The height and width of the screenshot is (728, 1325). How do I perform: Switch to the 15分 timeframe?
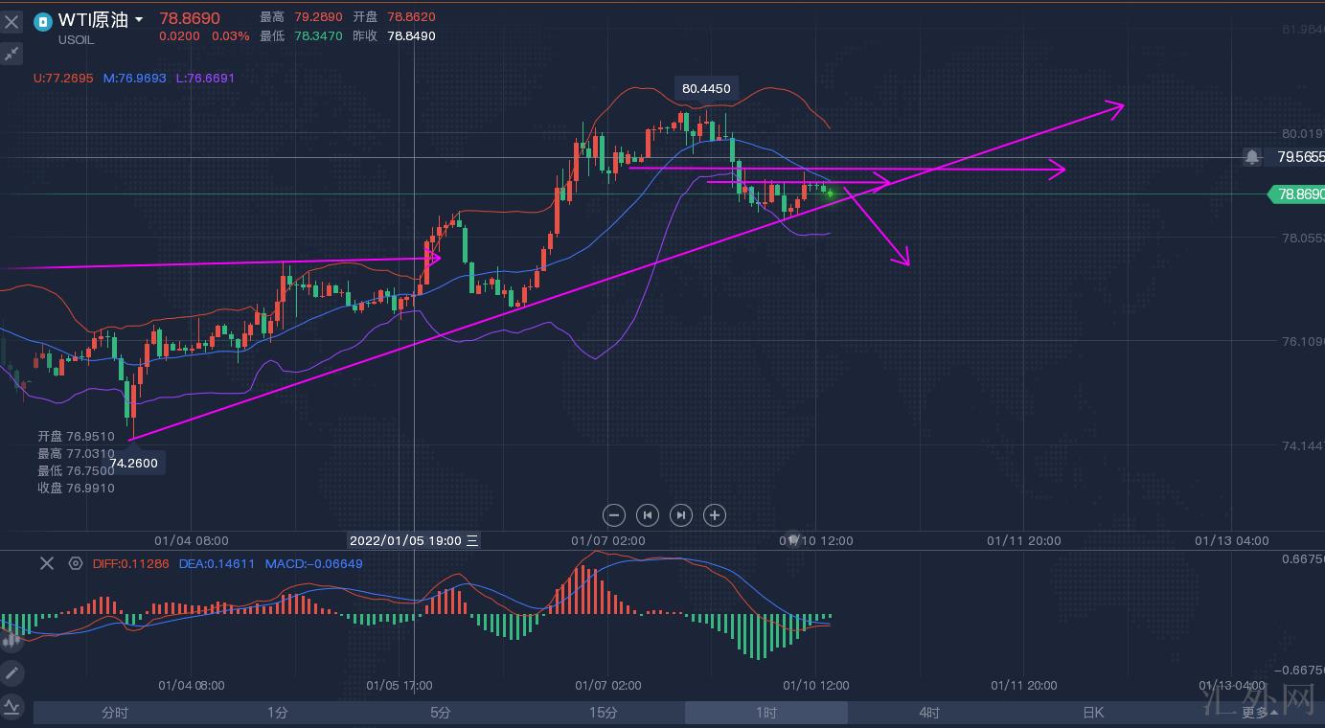coord(603,713)
